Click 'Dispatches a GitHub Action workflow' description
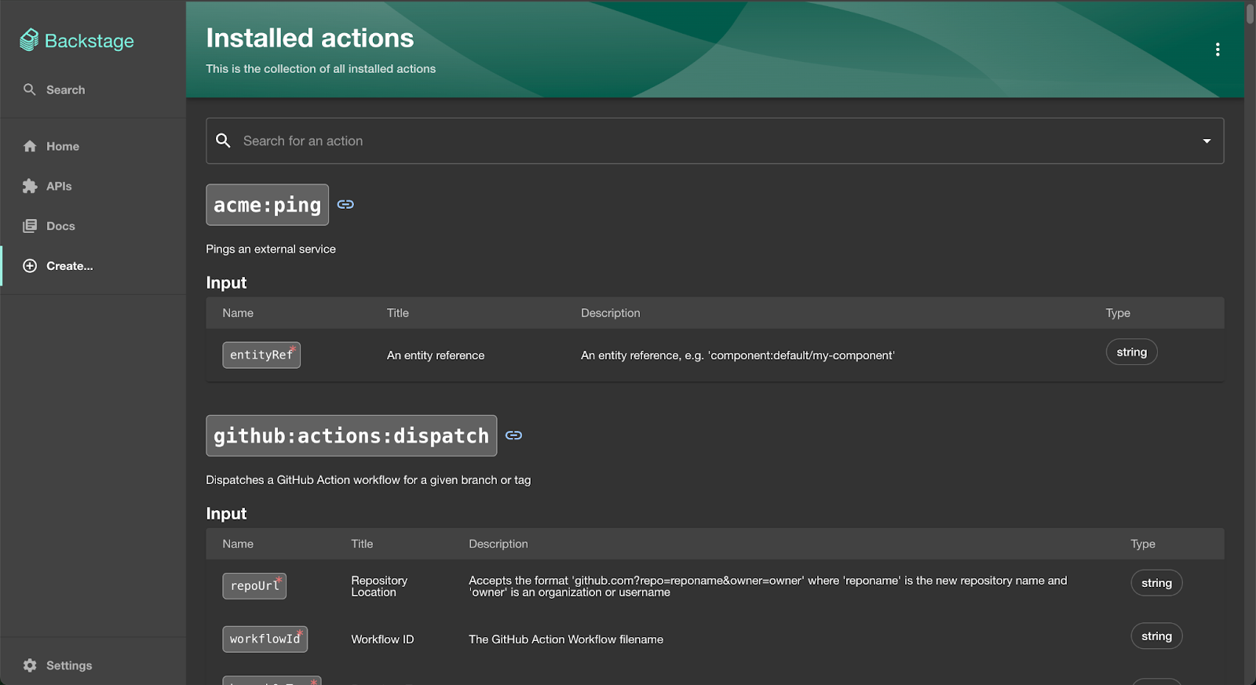1256x685 pixels. point(368,479)
